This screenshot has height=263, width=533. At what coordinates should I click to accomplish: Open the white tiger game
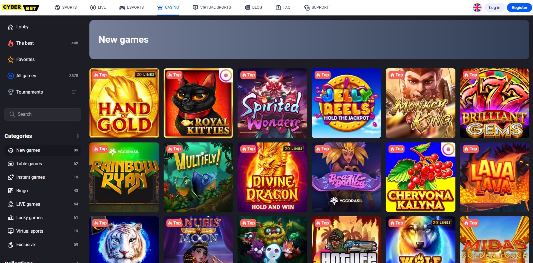coord(124,240)
